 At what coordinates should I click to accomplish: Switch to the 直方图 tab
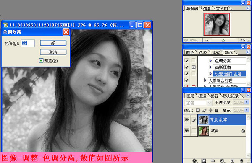(222, 9)
